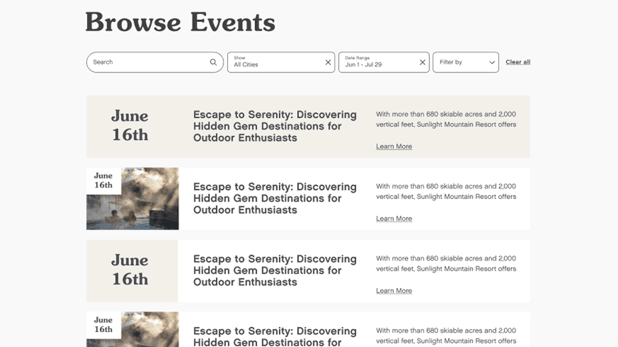Screen dimensions: 618x347
Task: Click the Browse Events heading
Action: tap(180, 22)
